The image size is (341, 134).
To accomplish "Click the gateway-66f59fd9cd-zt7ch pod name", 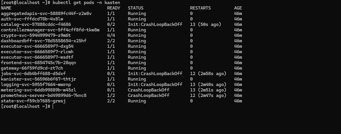I will pos(32,68).
